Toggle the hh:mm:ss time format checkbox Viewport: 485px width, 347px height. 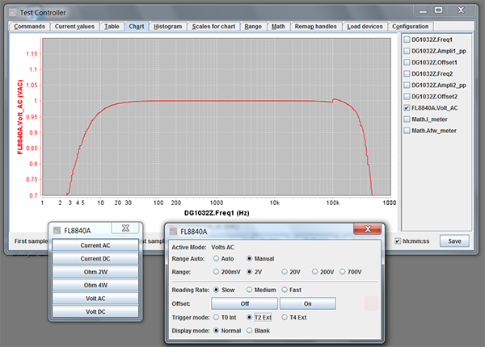point(398,240)
